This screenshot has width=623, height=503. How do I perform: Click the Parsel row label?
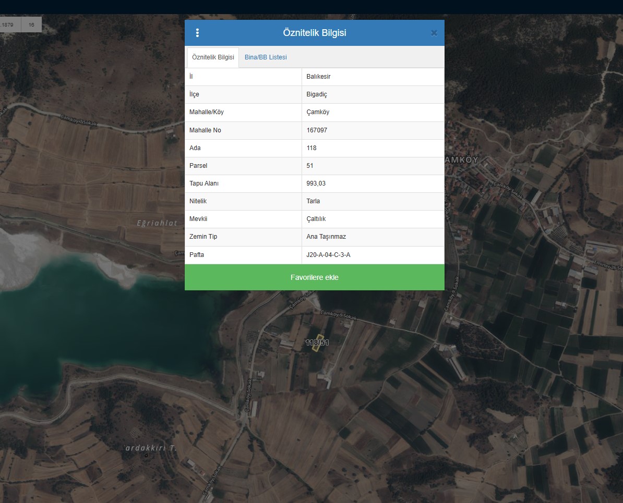[198, 166]
